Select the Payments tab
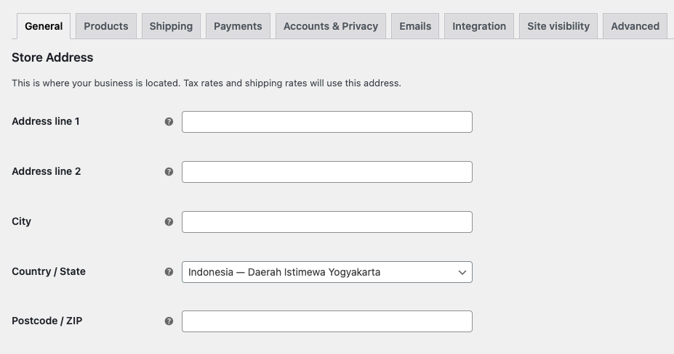Viewport: 674px width, 354px height. coord(238,26)
